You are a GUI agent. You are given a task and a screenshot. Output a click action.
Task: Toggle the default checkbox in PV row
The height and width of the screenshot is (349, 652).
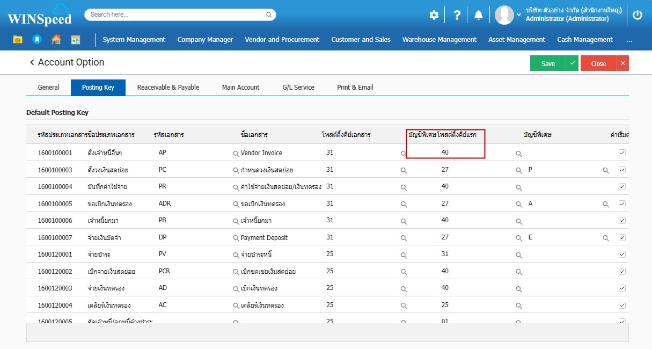click(622, 254)
